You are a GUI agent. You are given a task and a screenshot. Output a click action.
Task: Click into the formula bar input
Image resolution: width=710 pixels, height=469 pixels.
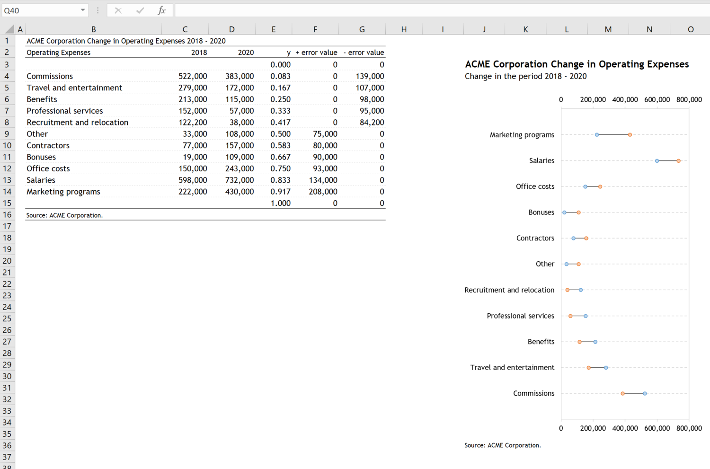click(442, 10)
